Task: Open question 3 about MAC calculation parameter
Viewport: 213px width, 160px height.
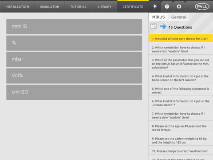Action: pyautogui.click(x=181, y=63)
